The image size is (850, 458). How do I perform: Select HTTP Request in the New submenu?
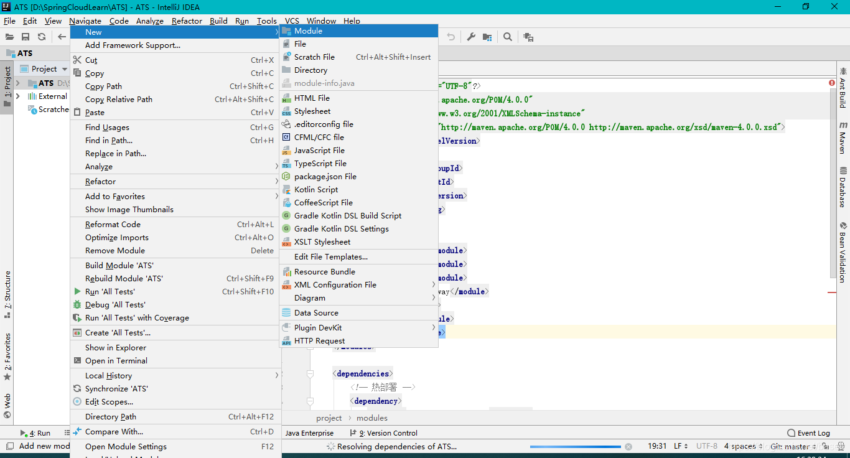(x=359, y=340)
